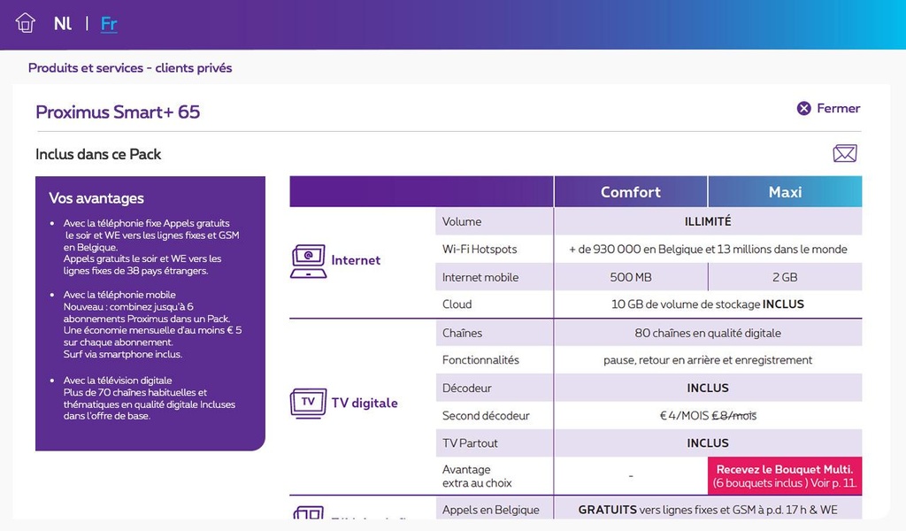Click the Proximus Smart+ 65 title

pyautogui.click(x=118, y=112)
